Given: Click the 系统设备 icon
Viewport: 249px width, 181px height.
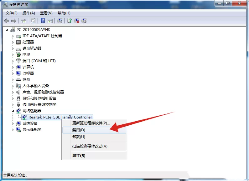Looking at the screenshot, I should click(18, 123).
